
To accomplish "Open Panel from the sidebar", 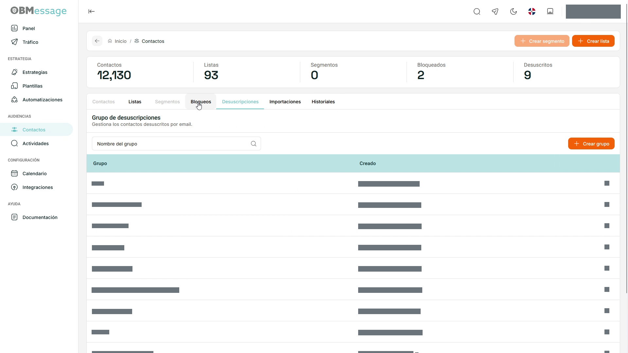I will tap(29, 28).
